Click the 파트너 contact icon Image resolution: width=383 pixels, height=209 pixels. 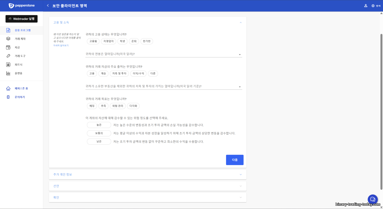(8, 64)
